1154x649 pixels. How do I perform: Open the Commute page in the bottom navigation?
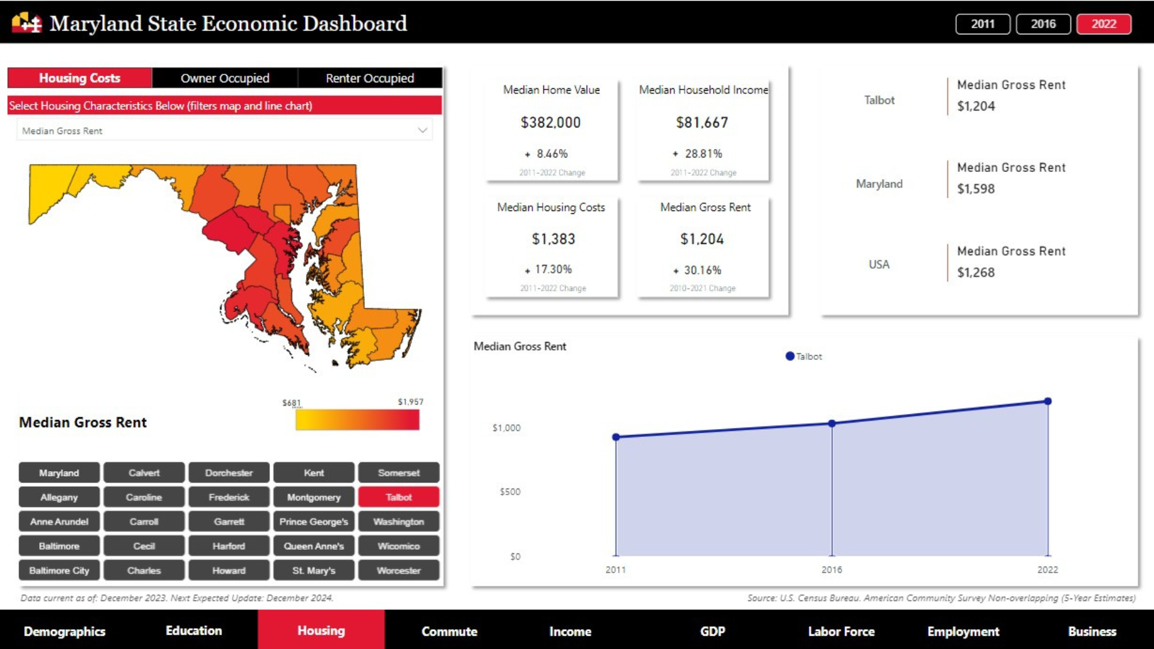pos(449,631)
